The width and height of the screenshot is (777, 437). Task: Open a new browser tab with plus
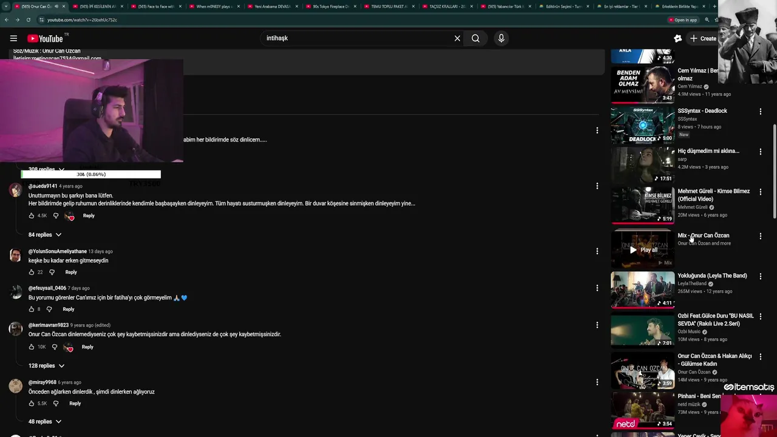coord(714,7)
